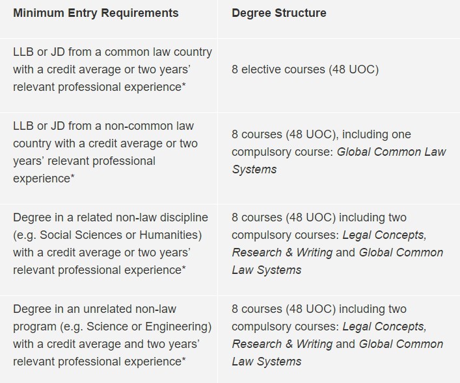Click '(e.g. Science or Engineering)' text
Viewport: 460px width, 383px height.
[x=112, y=326]
